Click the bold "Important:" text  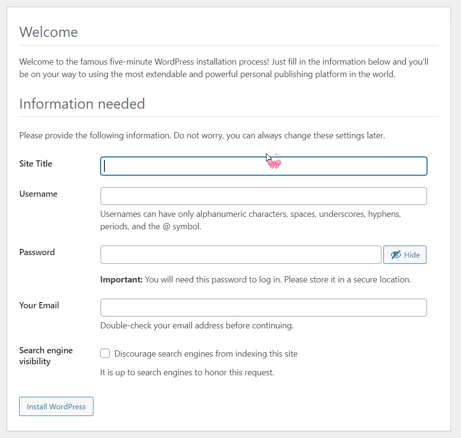pos(121,280)
